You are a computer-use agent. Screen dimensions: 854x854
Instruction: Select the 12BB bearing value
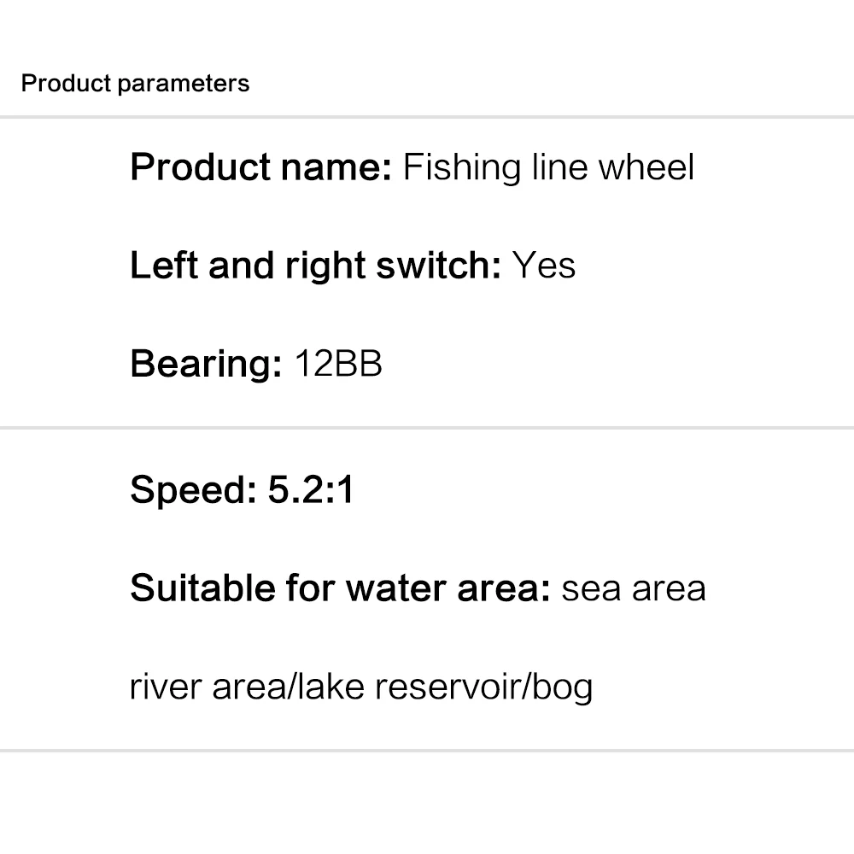click(338, 365)
